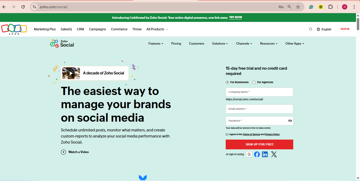Click the Zoho logo
360x181 pixels.
click(14, 29)
